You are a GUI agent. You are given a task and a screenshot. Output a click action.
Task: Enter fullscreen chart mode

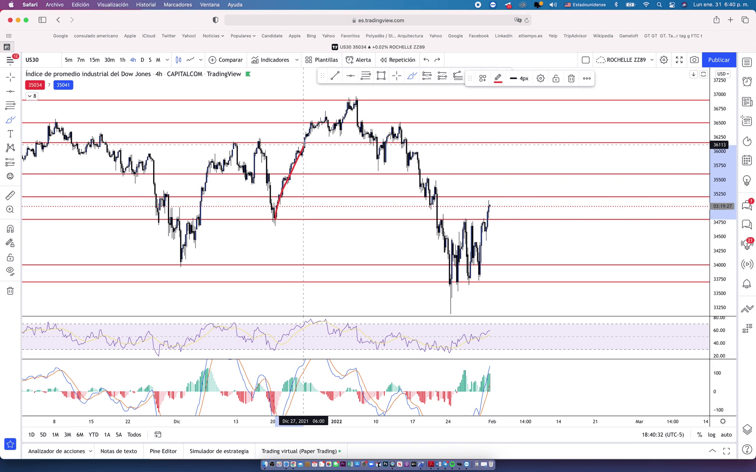pyautogui.click(x=679, y=60)
